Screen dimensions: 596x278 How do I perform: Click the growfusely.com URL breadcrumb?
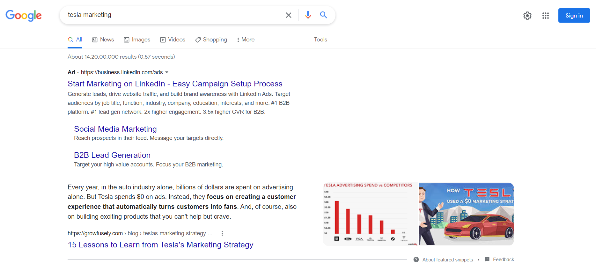[140, 233]
